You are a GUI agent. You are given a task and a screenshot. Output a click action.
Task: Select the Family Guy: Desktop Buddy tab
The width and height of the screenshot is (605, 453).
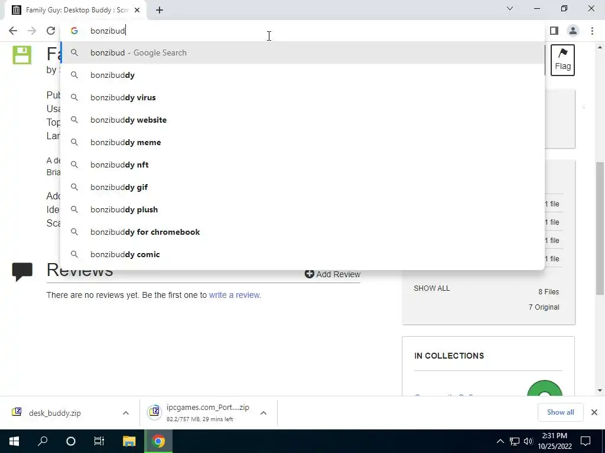[x=76, y=11]
